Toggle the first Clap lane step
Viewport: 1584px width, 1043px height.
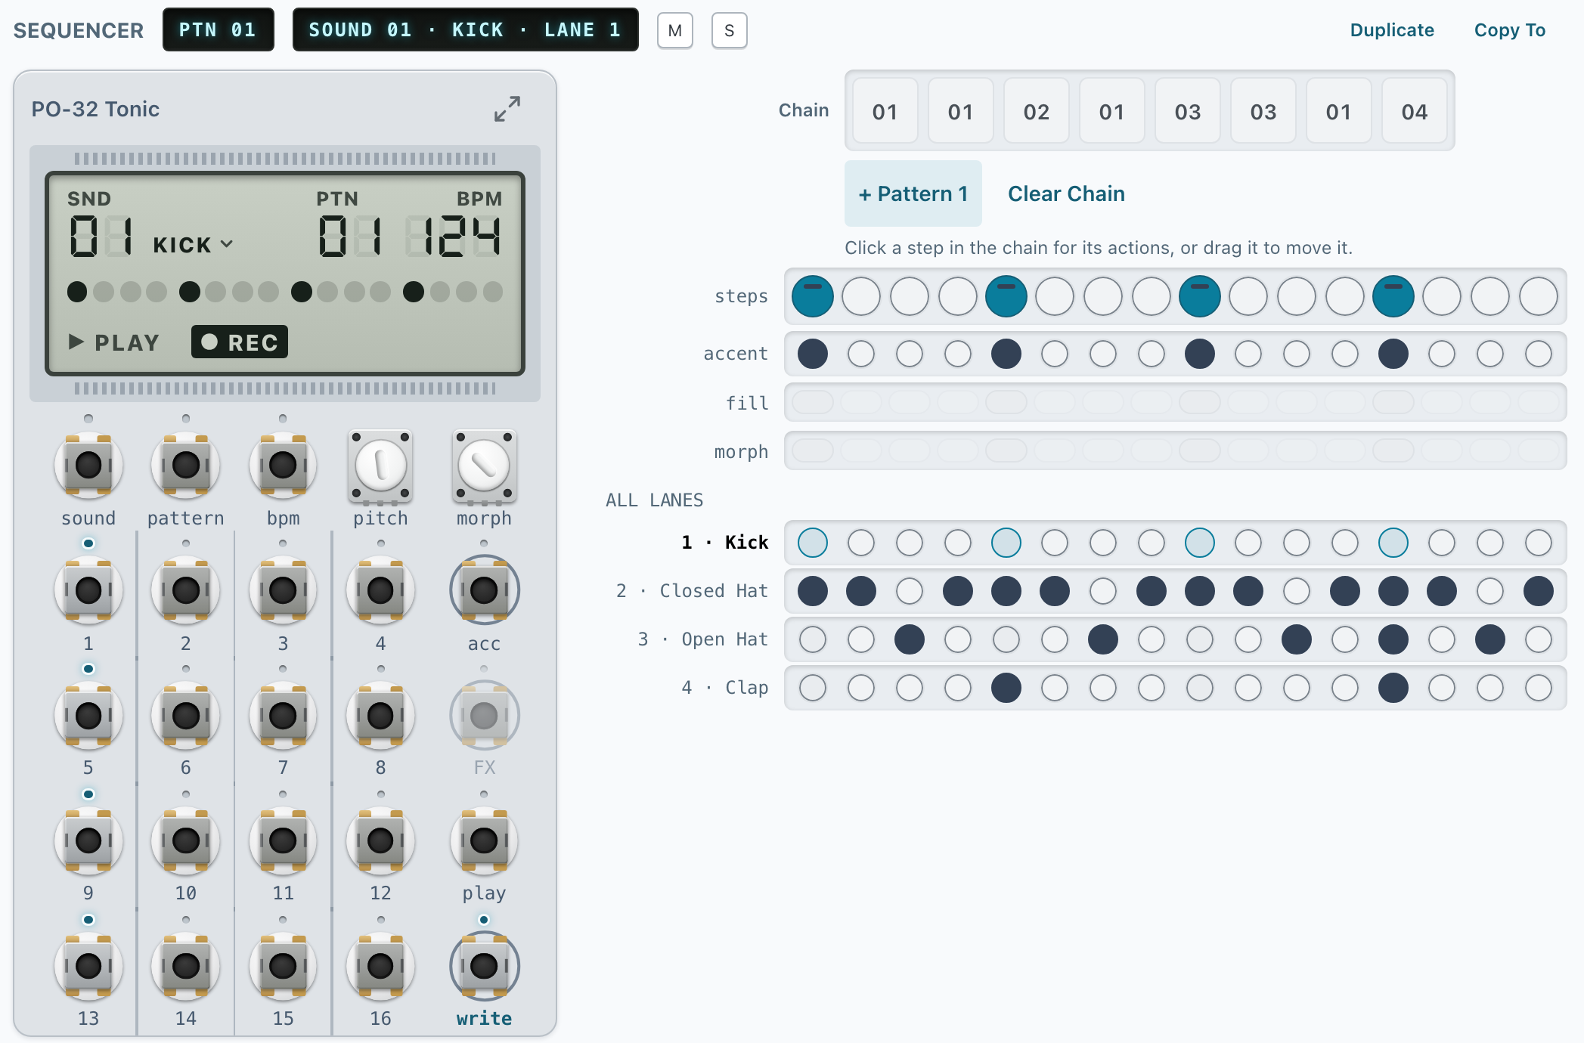pos(813,688)
